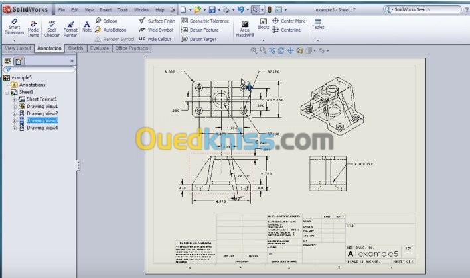
Task: Open the PropertyManager tab icon
Action: pos(19,61)
